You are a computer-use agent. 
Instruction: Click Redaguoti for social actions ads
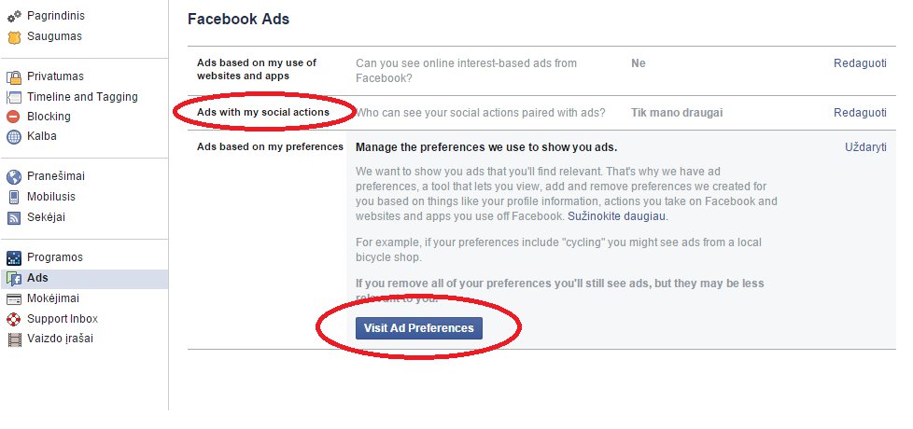click(x=860, y=113)
